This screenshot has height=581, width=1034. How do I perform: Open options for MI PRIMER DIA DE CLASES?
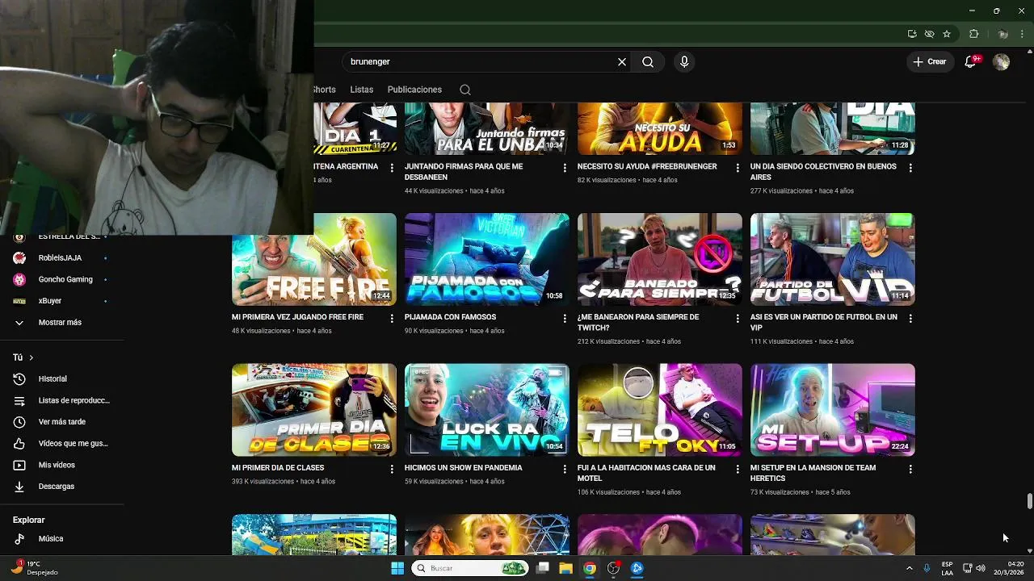tap(392, 469)
